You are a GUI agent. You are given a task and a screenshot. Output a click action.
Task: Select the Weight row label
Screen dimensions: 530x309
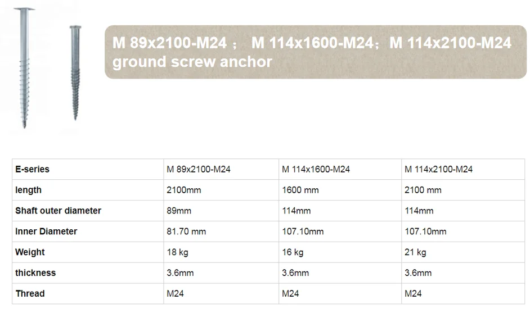click(30, 252)
